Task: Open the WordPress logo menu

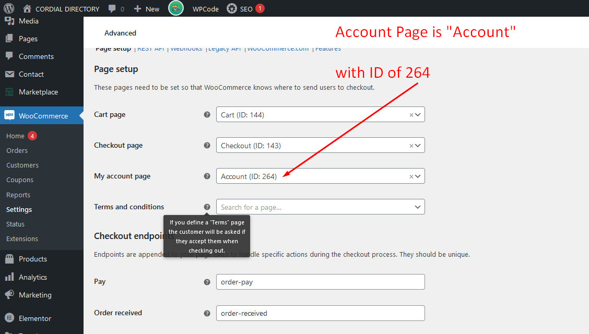Action: 9,8
